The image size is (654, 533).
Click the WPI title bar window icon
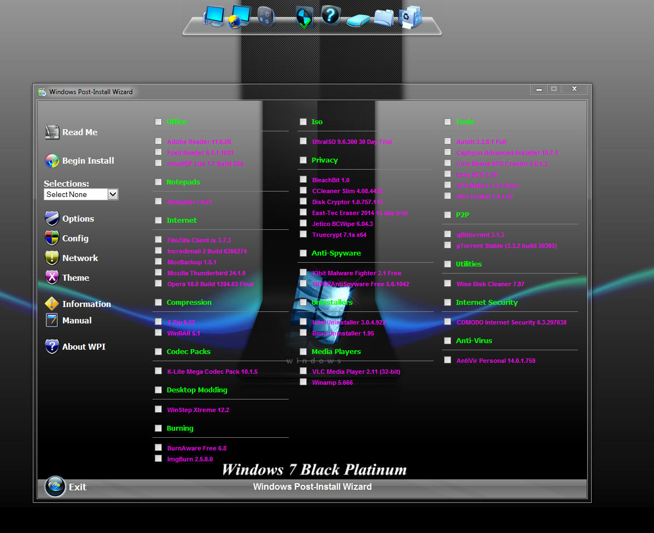pyautogui.click(x=42, y=92)
